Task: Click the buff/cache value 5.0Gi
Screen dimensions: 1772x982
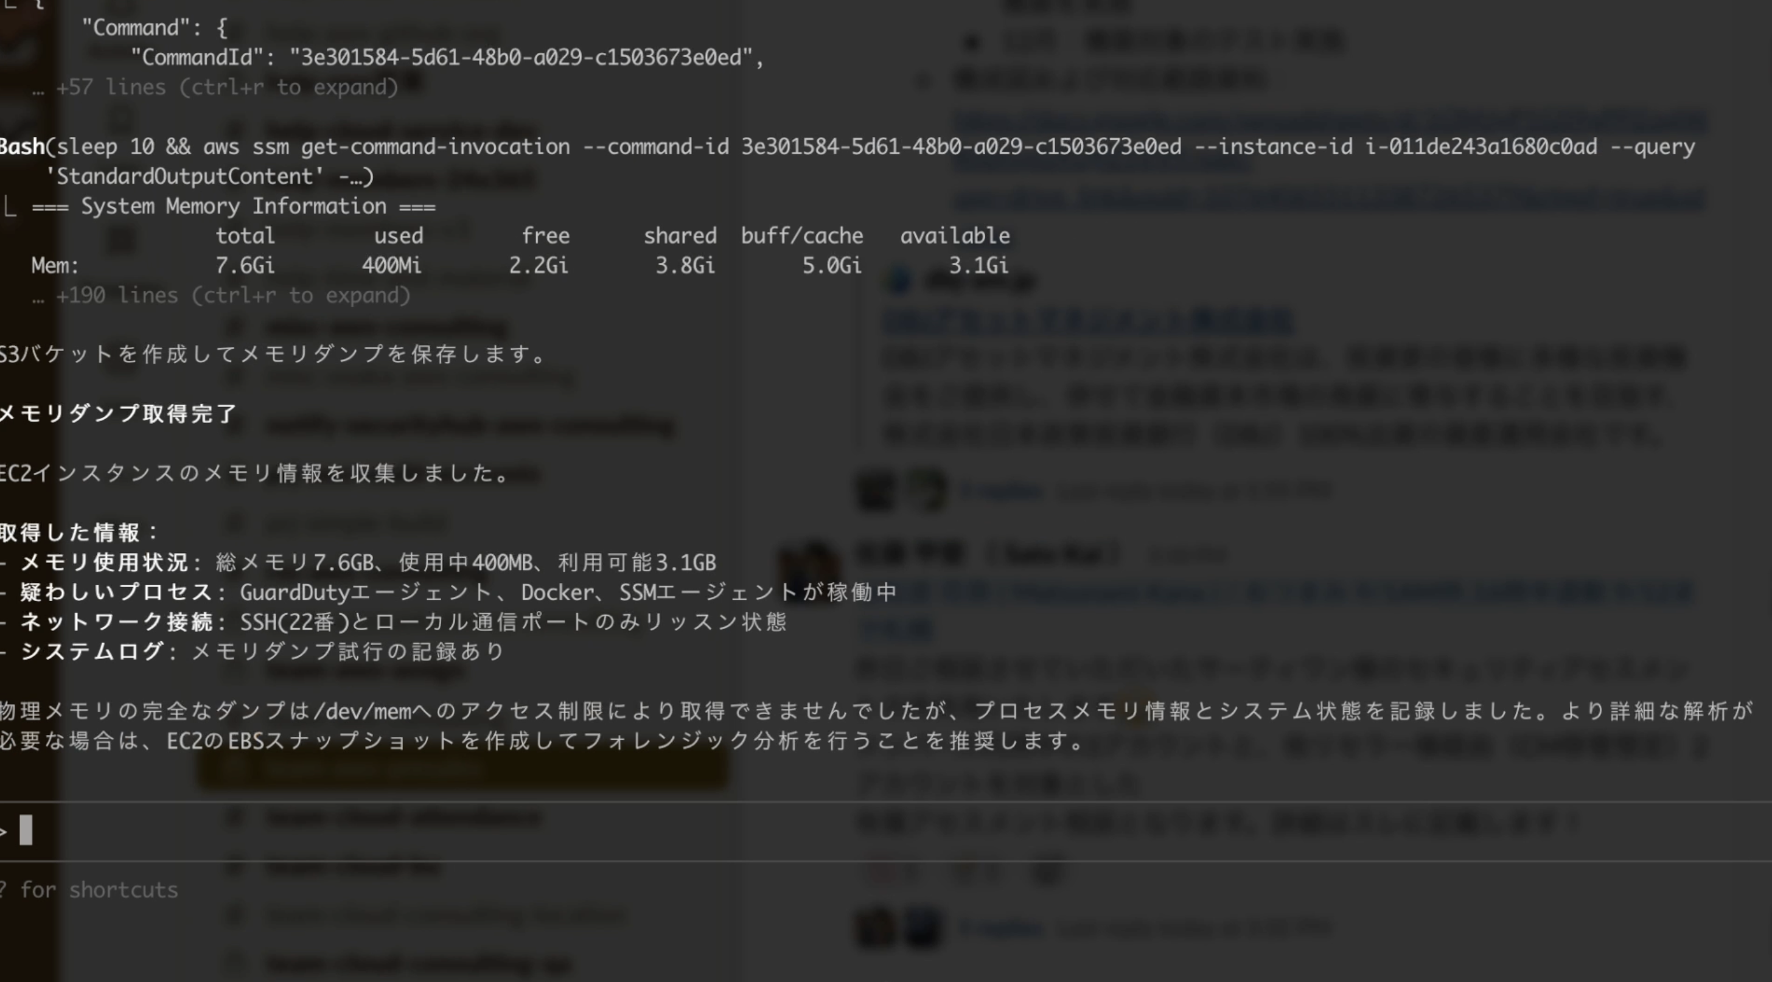Action: [832, 265]
